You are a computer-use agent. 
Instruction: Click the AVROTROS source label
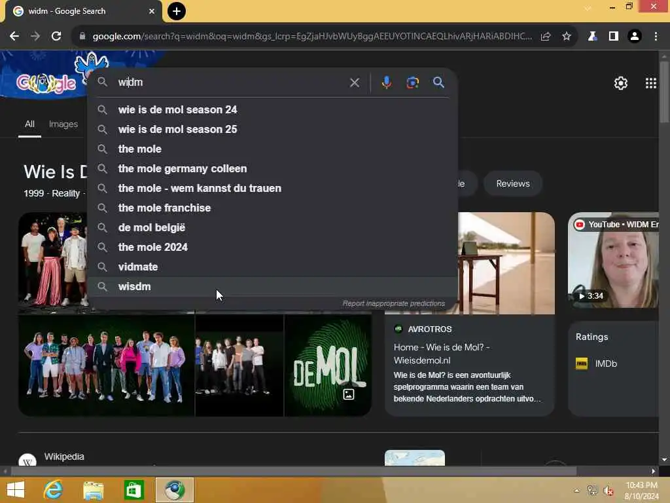[429, 329]
